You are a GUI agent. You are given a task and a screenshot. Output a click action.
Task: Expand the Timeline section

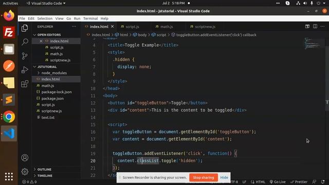click(43, 176)
